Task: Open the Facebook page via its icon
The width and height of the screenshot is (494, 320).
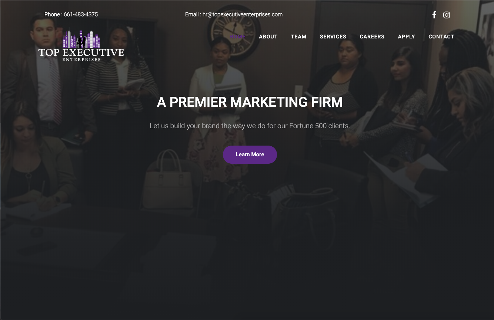Action: click(x=434, y=15)
